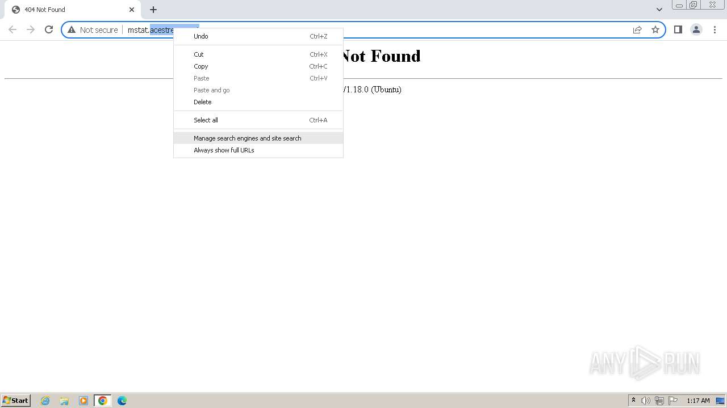Open the network tray icon
727x408 pixels.
[659, 401]
